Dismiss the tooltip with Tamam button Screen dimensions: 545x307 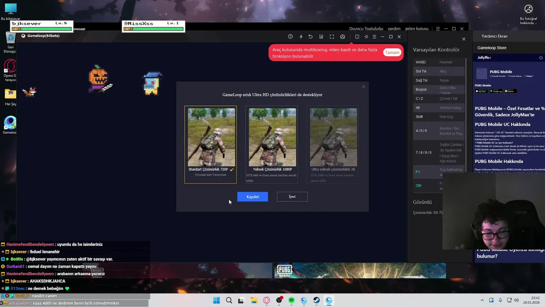[x=392, y=52]
